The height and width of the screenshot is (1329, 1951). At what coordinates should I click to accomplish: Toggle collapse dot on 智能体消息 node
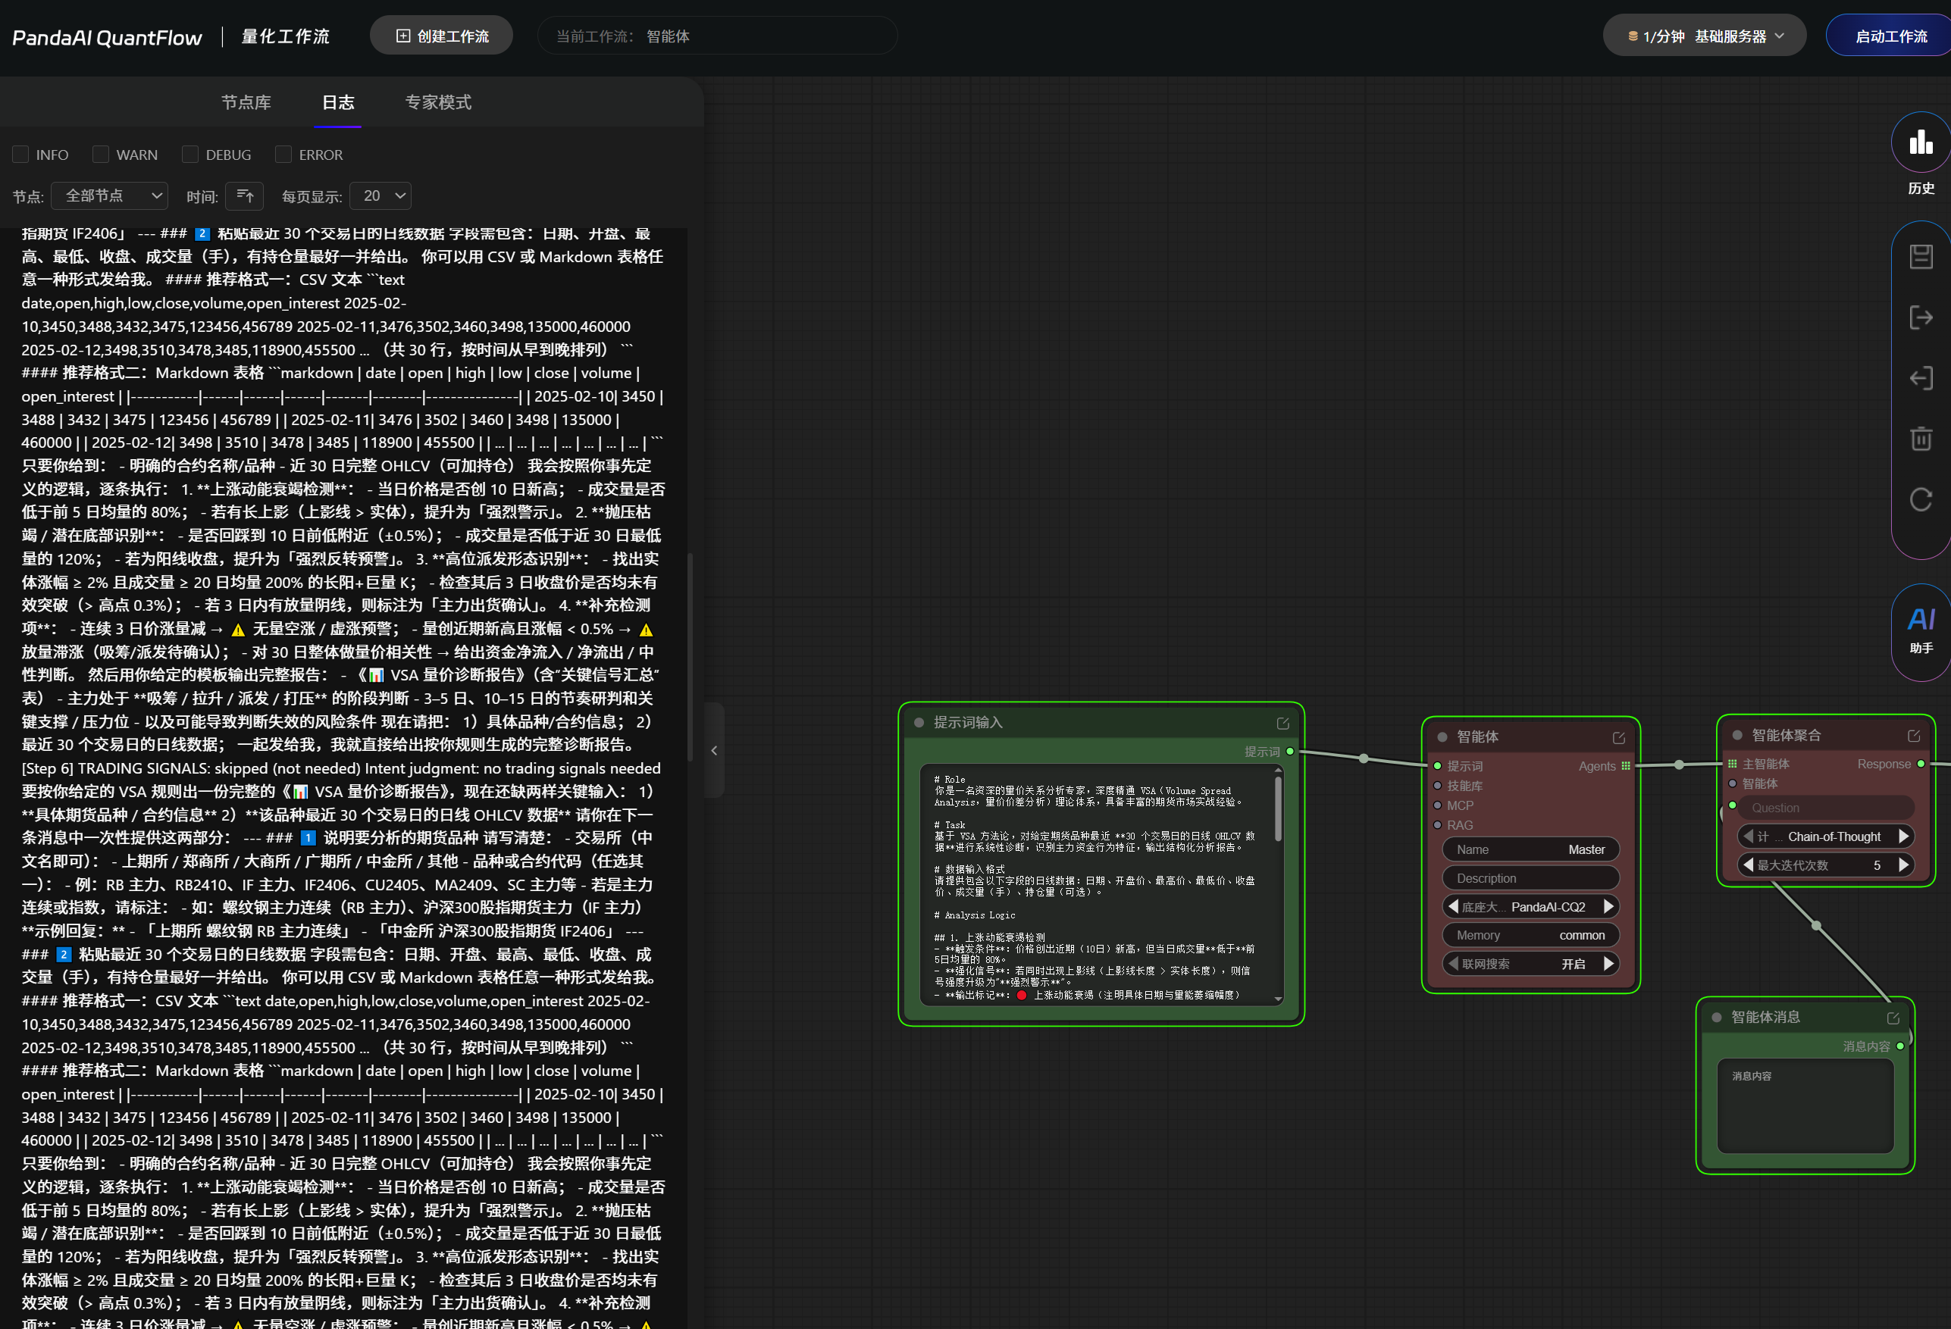pos(1717,1018)
